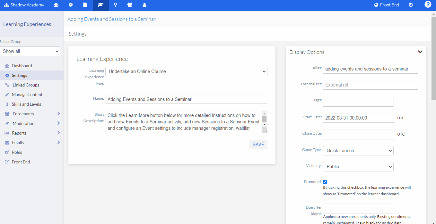Click the Alias input field
436x224 pixels.
pos(370,69)
